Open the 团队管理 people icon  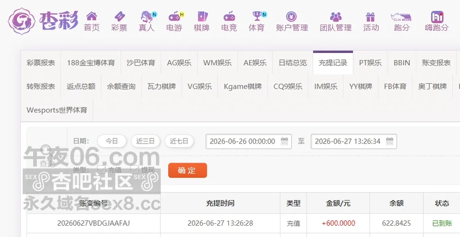[x=336, y=17]
